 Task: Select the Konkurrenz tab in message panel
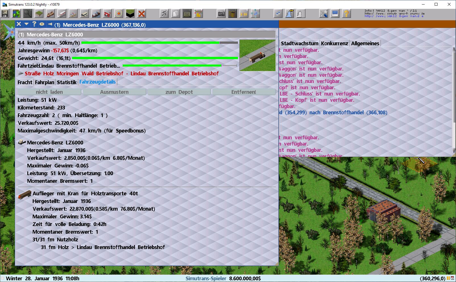[334, 43]
